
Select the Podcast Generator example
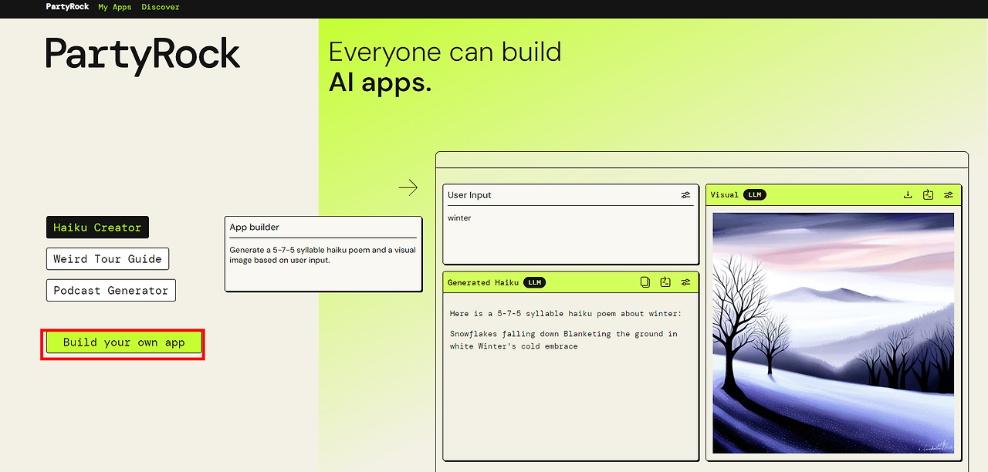coord(111,291)
